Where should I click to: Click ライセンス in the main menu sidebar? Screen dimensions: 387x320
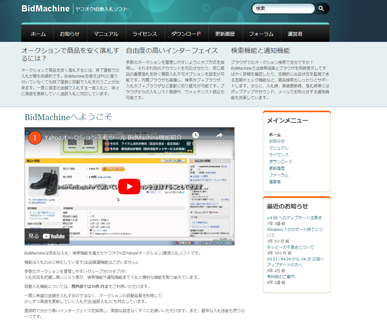click(279, 155)
